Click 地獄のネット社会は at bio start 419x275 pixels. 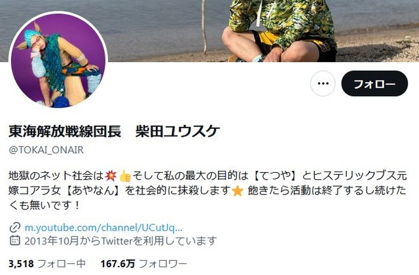pos(56,175)
